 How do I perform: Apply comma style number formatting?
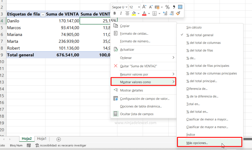pyautogui.click(x=174, y=7)
